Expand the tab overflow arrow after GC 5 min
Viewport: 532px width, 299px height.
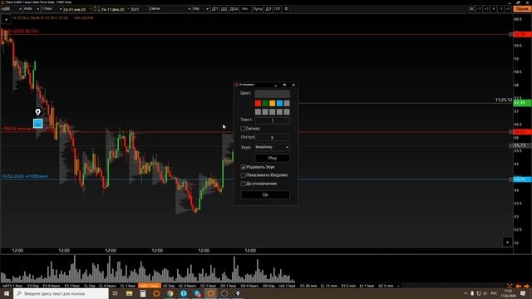click(398, 286)
